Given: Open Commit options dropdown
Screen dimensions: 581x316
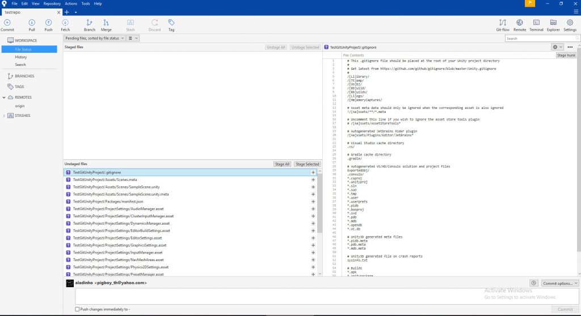Looking at the screenshot, I should pyautogui.click(x=560, y=283).
